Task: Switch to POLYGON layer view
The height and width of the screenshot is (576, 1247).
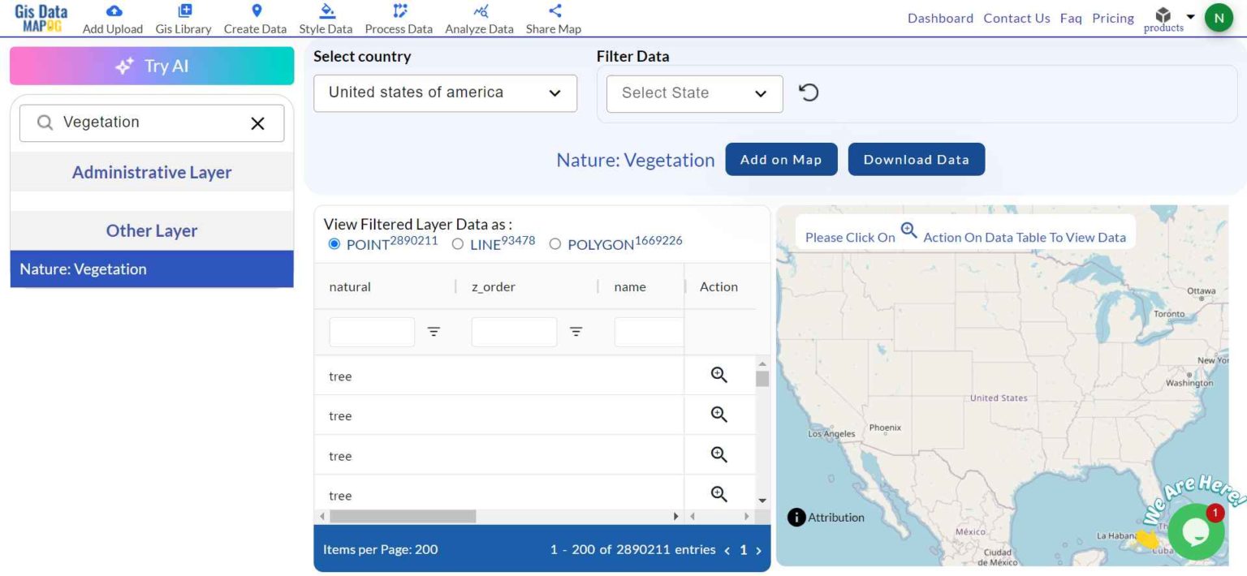Action: [555, 243]
